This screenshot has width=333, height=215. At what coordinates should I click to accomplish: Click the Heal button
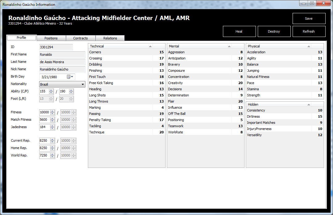(x=239, y=31)
